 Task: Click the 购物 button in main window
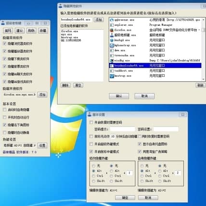(31, 31)
